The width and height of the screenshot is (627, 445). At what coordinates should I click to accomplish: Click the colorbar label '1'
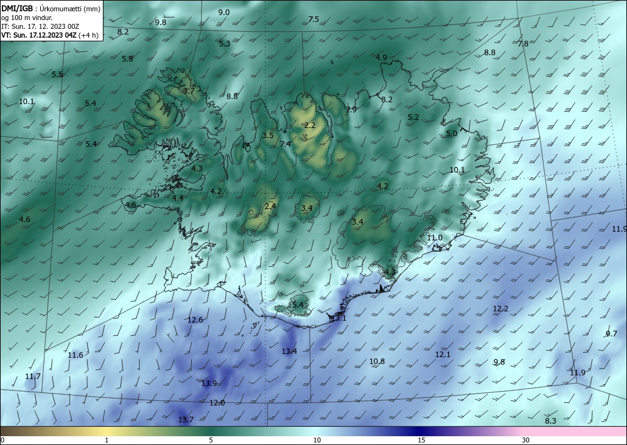point(107,441)
